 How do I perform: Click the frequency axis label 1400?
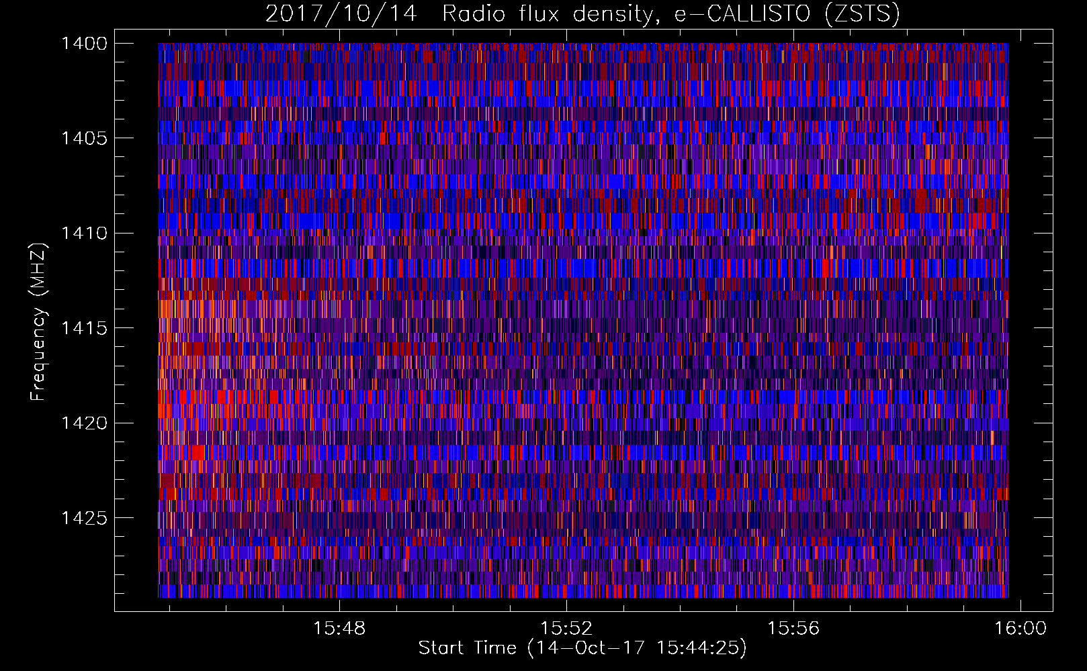tap(84, 44)
